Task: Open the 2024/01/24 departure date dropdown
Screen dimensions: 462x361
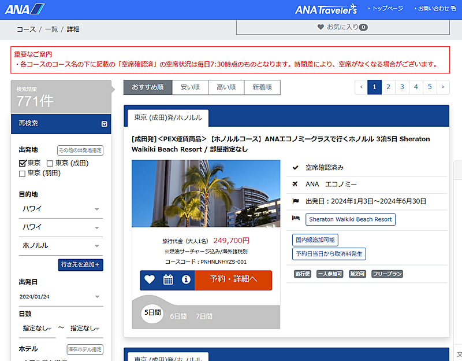Action: pos(61,297)
